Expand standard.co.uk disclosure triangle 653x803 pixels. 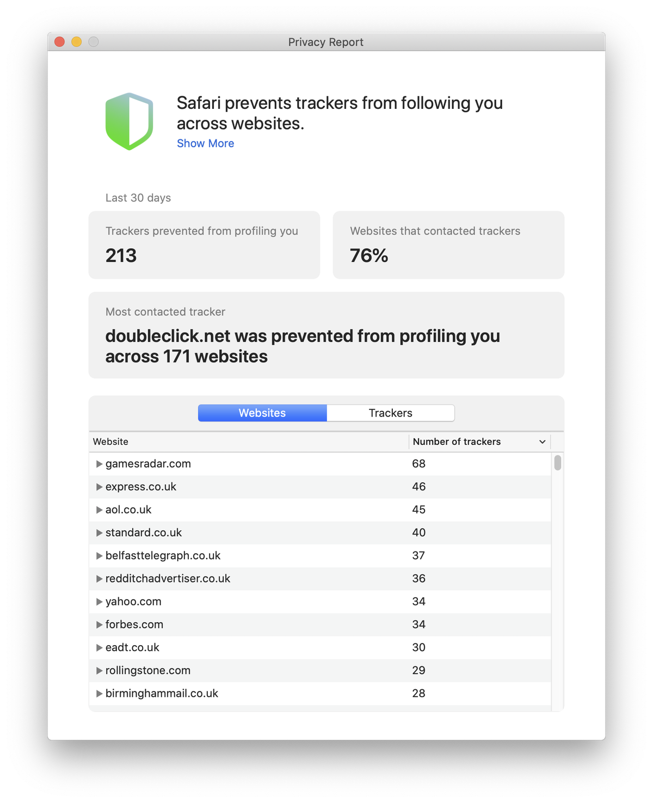point(99,532)
